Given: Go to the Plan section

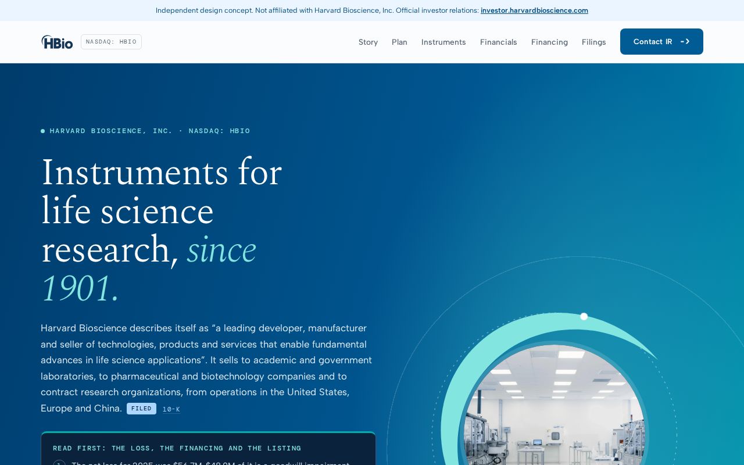Looking at the screenshot, I should pyautogui.click(x=399, y=42).
